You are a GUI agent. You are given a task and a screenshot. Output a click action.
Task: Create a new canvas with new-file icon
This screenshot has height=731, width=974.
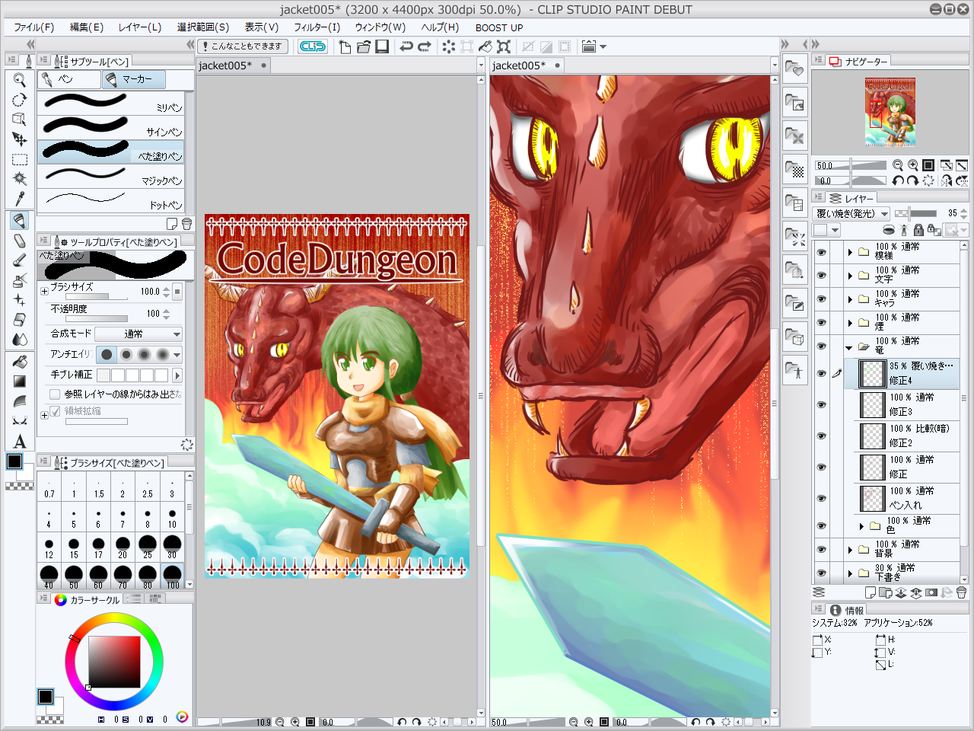[345, 46]
